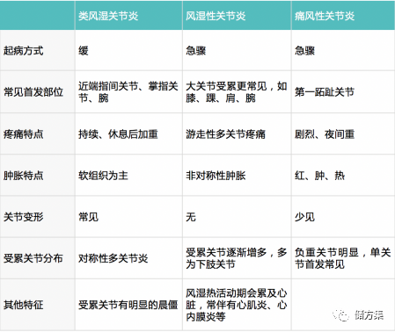Image resolution: width=395 pixels, height=332 pixels.
Task: Click the cell starting 负重关节明显
Action: pyautogui.click(x=342, y=258)
